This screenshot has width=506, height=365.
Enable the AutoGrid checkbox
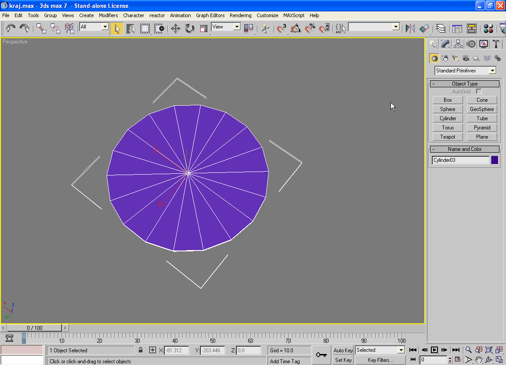[x=479, y=92]
